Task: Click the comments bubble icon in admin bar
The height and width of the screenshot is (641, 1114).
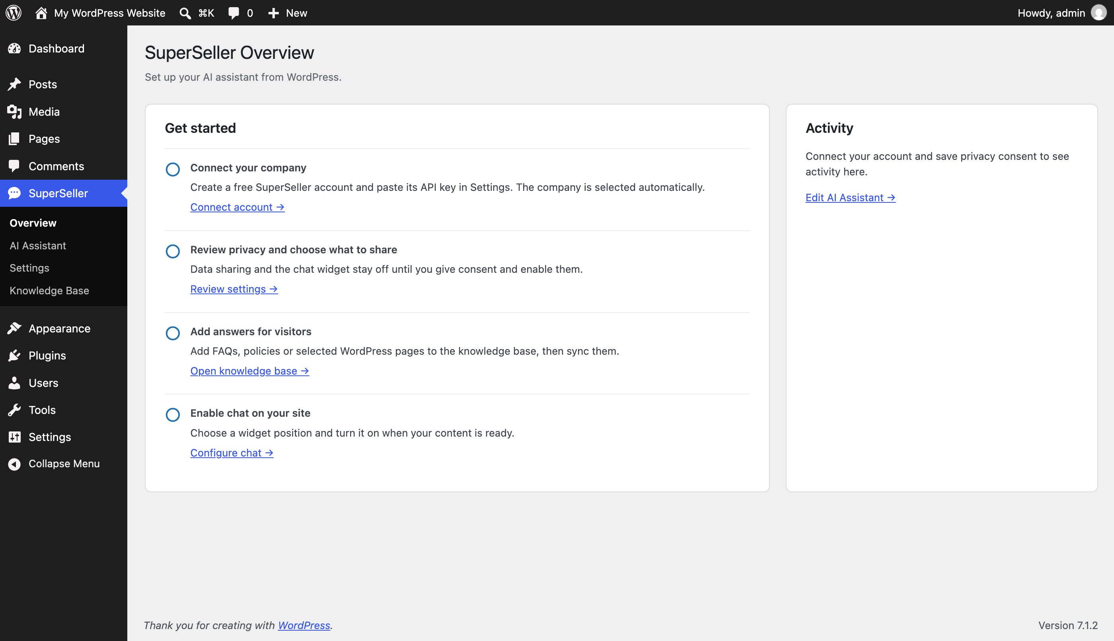Action: (x=234, y=13)
